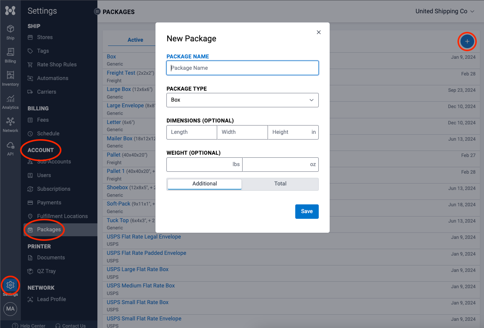
Task: Click inside the Package Name field
Action: tap(242, 68)
